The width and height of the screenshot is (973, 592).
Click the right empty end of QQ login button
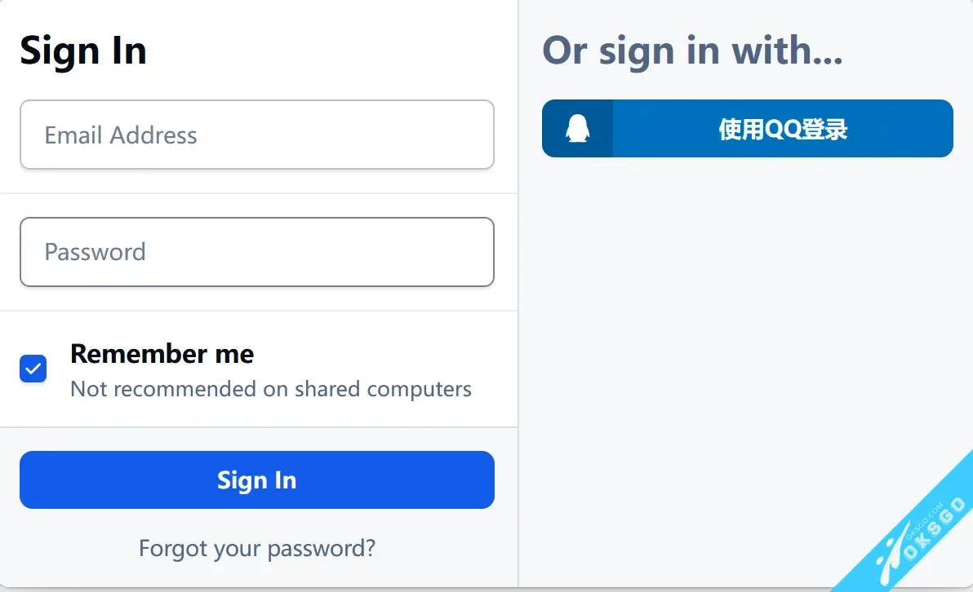(914, 129)
